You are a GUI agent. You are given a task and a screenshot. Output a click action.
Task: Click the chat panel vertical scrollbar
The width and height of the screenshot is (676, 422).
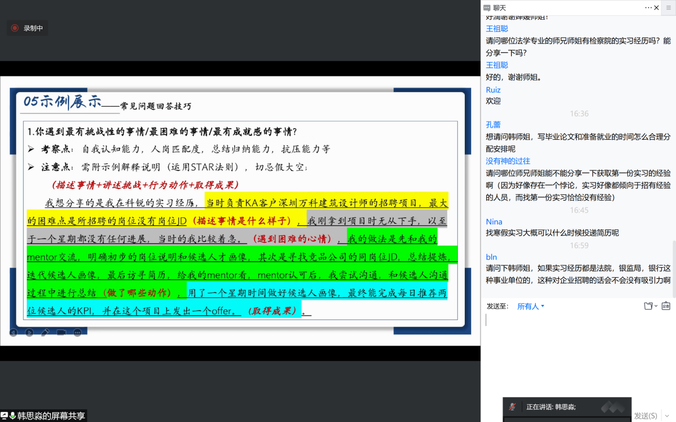(x=673, y=267)
